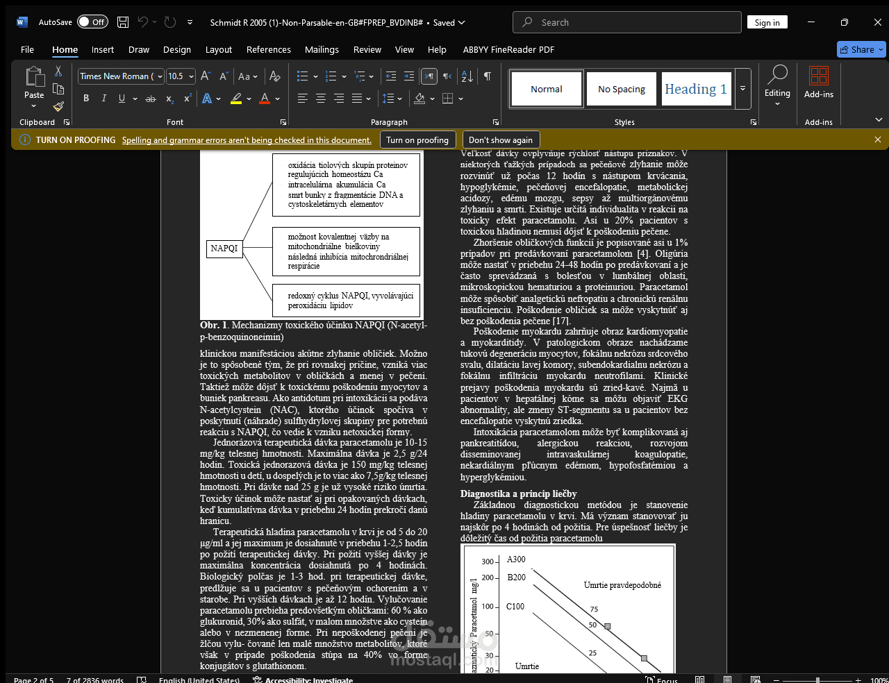This screenshot has width=889, height=683.
Task: Align text to the left
Action: pyautogui.click(x=303, y=99)
